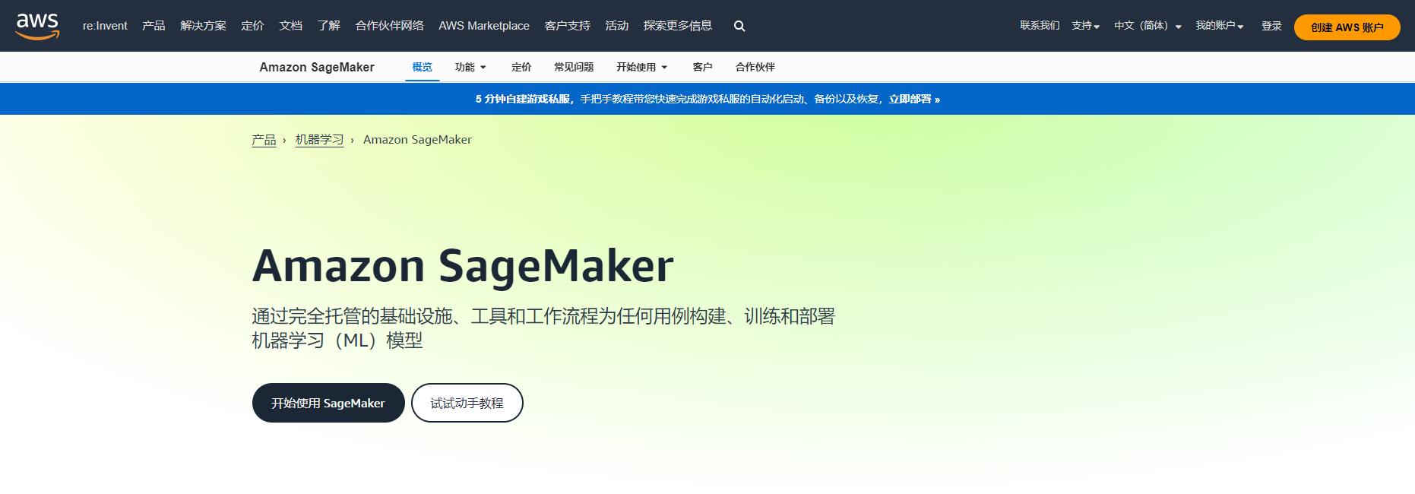Expand the 支持 dropdown menu

[x=1085, y=26]
